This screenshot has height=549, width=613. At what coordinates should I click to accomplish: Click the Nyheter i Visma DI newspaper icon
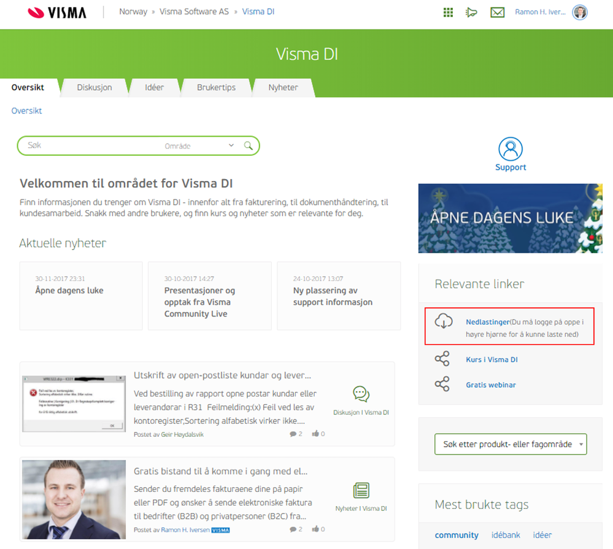361,490
